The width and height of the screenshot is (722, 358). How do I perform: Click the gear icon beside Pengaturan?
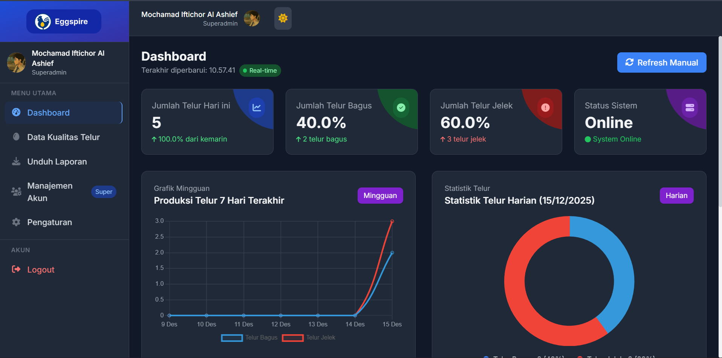16,222
